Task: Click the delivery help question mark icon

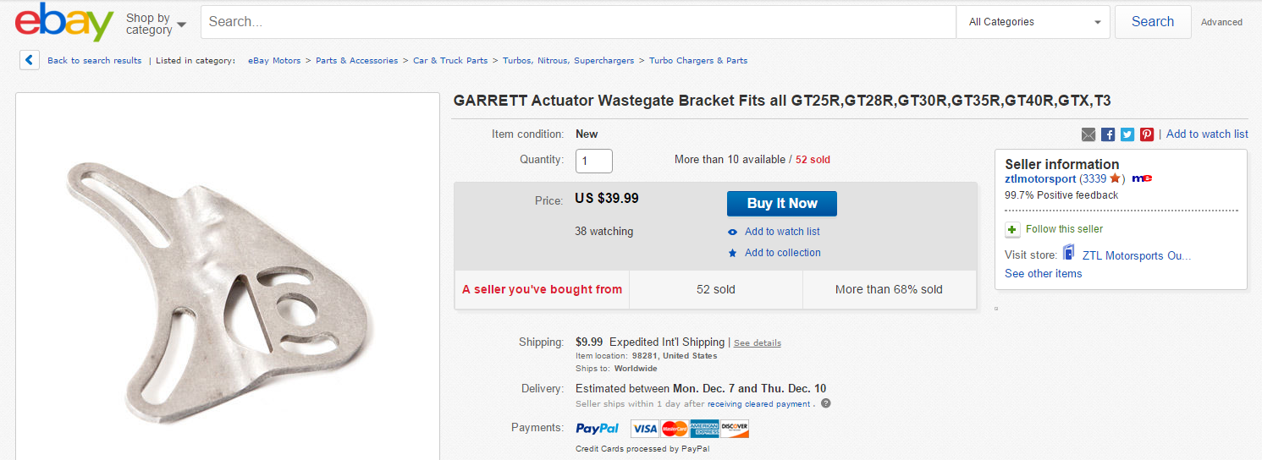Action: pyautogui.click(x=826, y=403)
